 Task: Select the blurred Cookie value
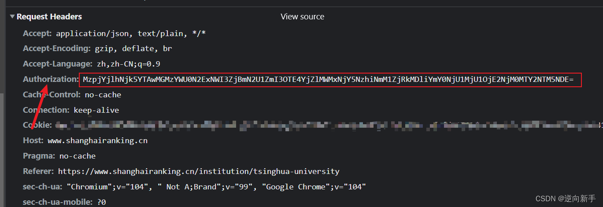tap(329, 126)
